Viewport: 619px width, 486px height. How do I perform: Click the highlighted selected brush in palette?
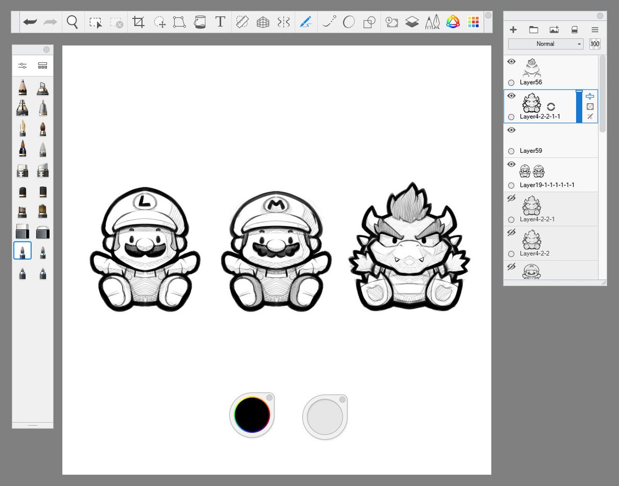pos(22,251)
